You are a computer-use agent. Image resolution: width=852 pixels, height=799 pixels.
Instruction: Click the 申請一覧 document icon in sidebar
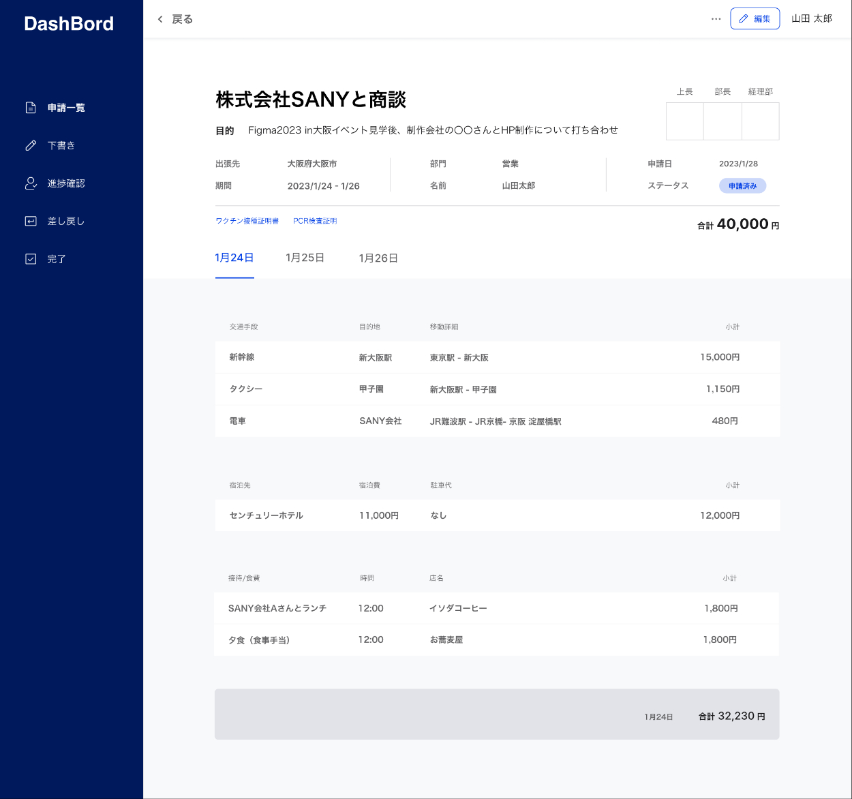31,108
